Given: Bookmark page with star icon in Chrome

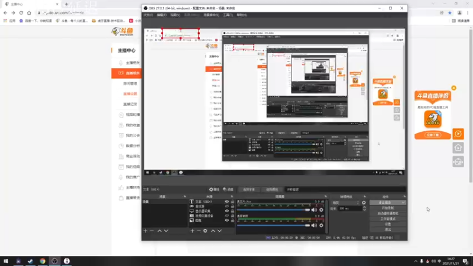Looking at the screenshot, I should [450, 12].
